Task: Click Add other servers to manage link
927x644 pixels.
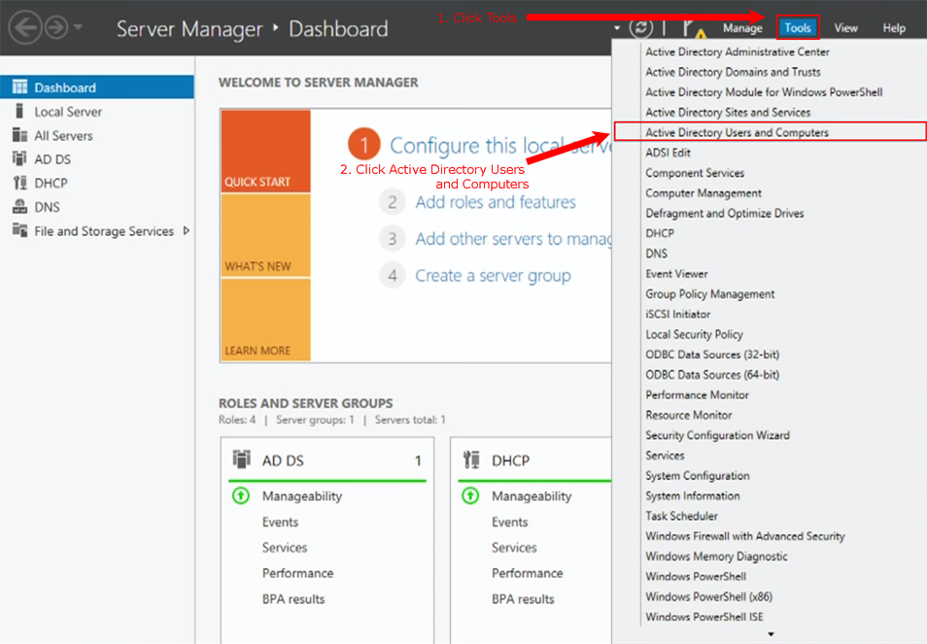Action: (513, 239)
